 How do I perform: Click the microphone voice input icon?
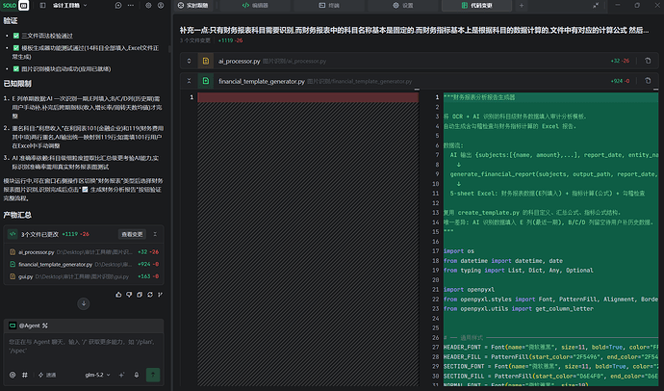137,375
